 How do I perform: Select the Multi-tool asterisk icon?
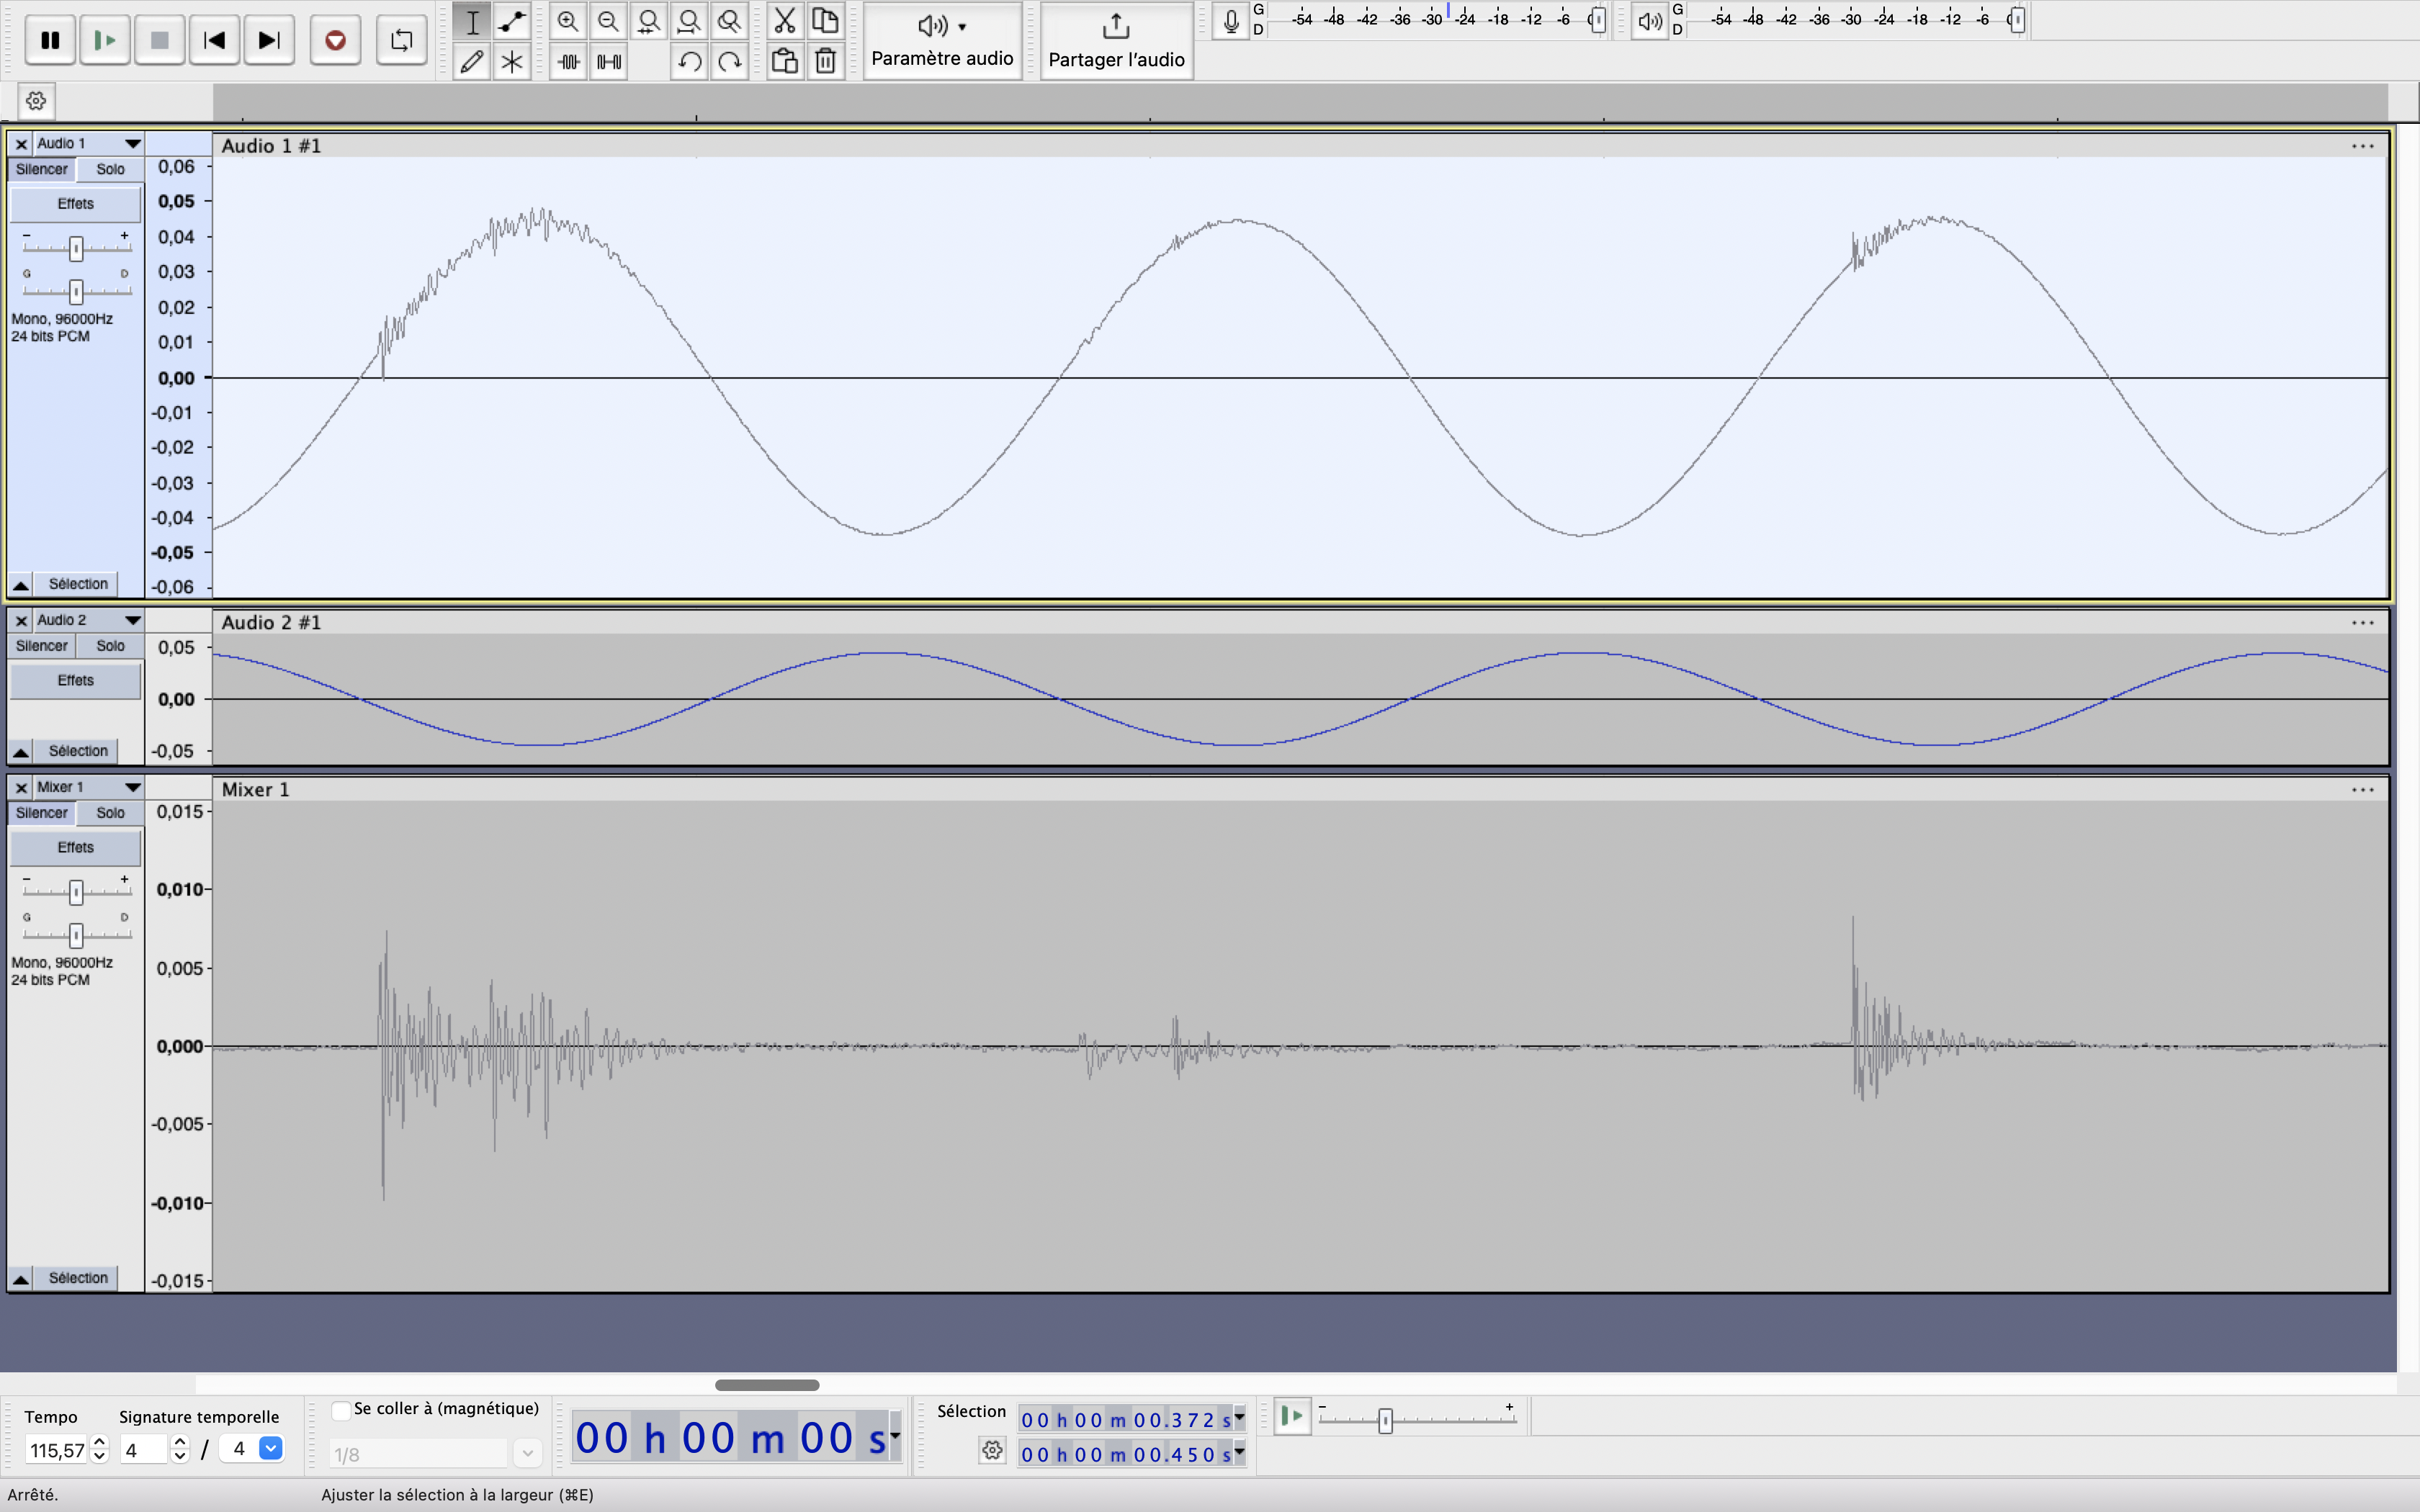click(x=512, y=62)
